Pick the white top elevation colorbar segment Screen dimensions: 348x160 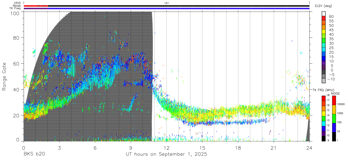click(x=324, y=14)
